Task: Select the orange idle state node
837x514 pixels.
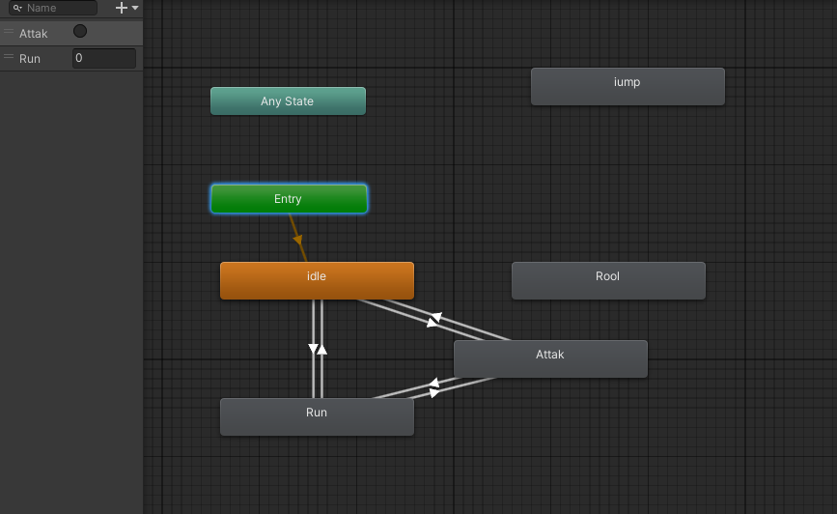Action: [x=317, y=280]
